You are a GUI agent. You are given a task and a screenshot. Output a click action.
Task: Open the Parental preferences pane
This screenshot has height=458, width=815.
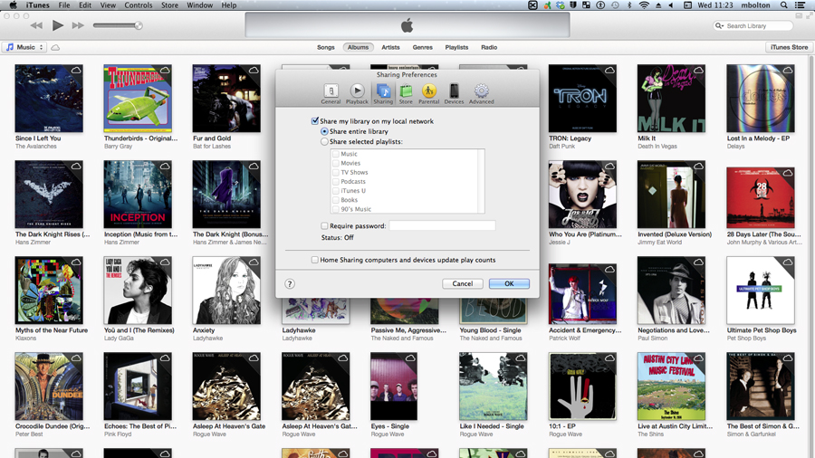pos(429,94)
